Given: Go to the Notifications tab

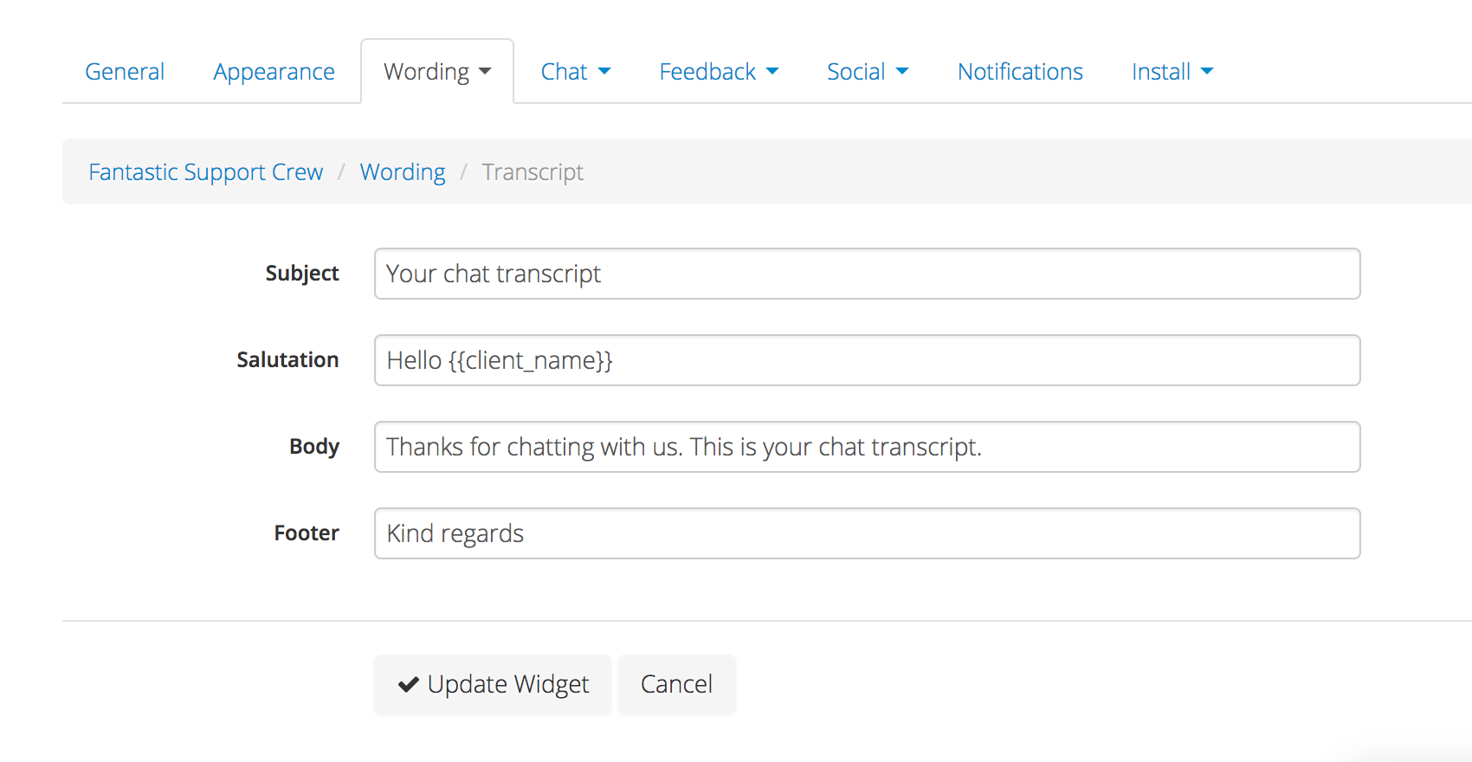Looking at the screenshot, I should click(x=1020, y=72).
